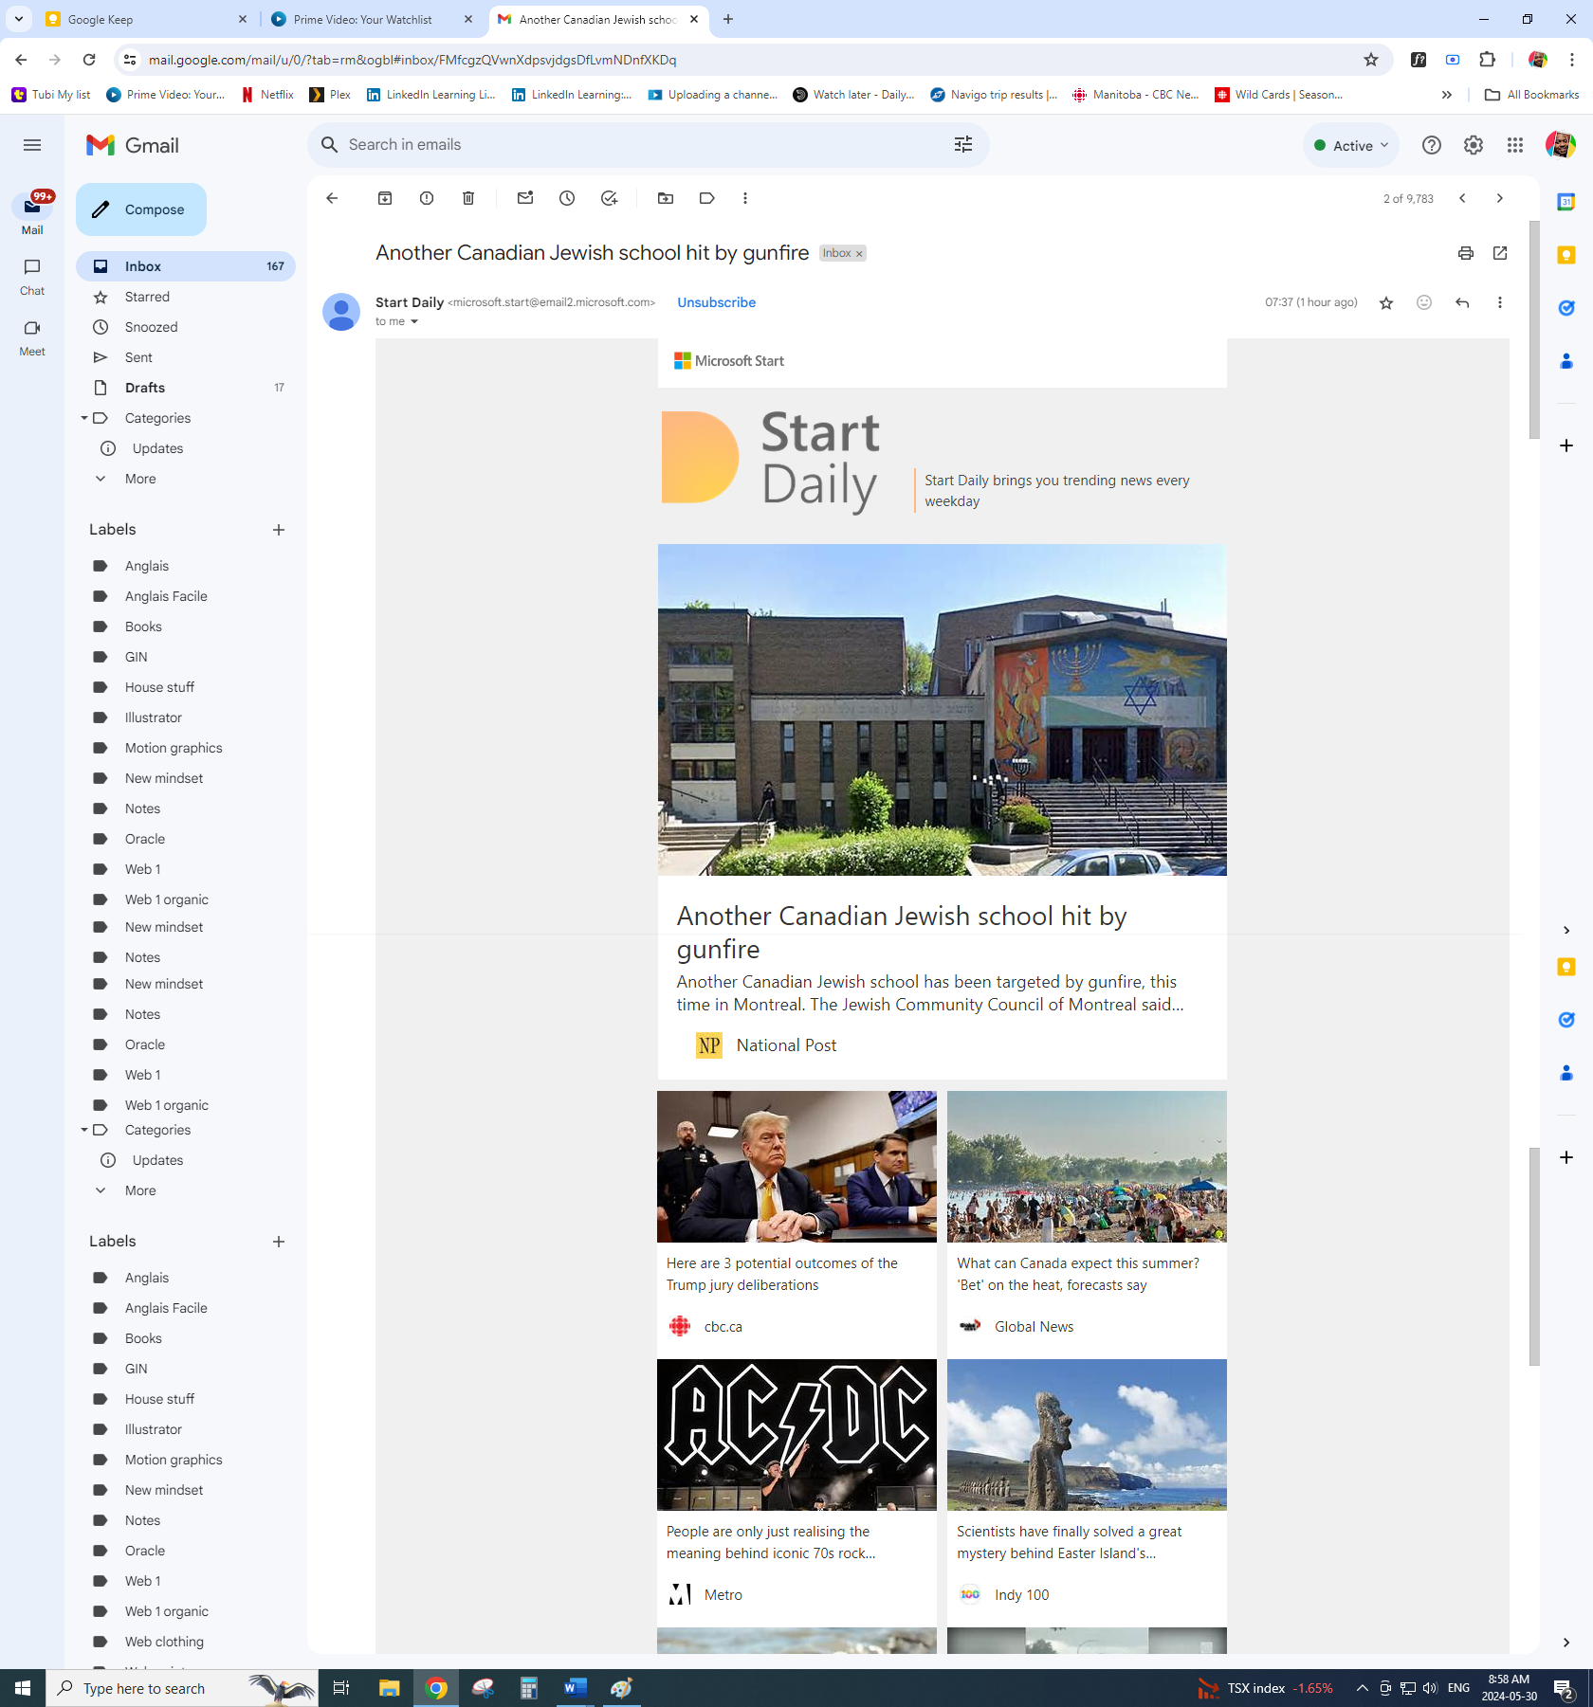The image size is (1593, 1707).
Task: Archive this email using toolbar icon
Action: 385,198
